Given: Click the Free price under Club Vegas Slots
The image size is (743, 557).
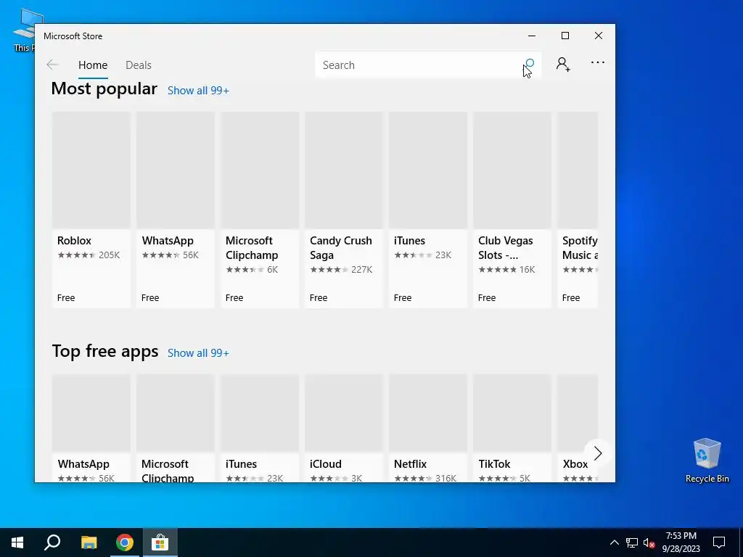Looking at the screenshot, I should 487,298.
